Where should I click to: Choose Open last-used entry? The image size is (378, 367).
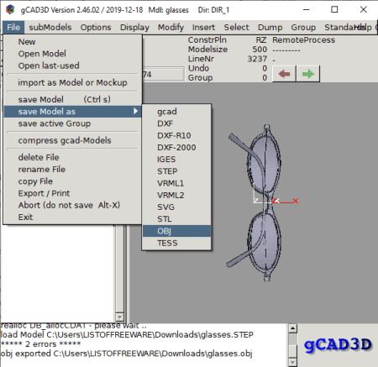pos(72,66)
